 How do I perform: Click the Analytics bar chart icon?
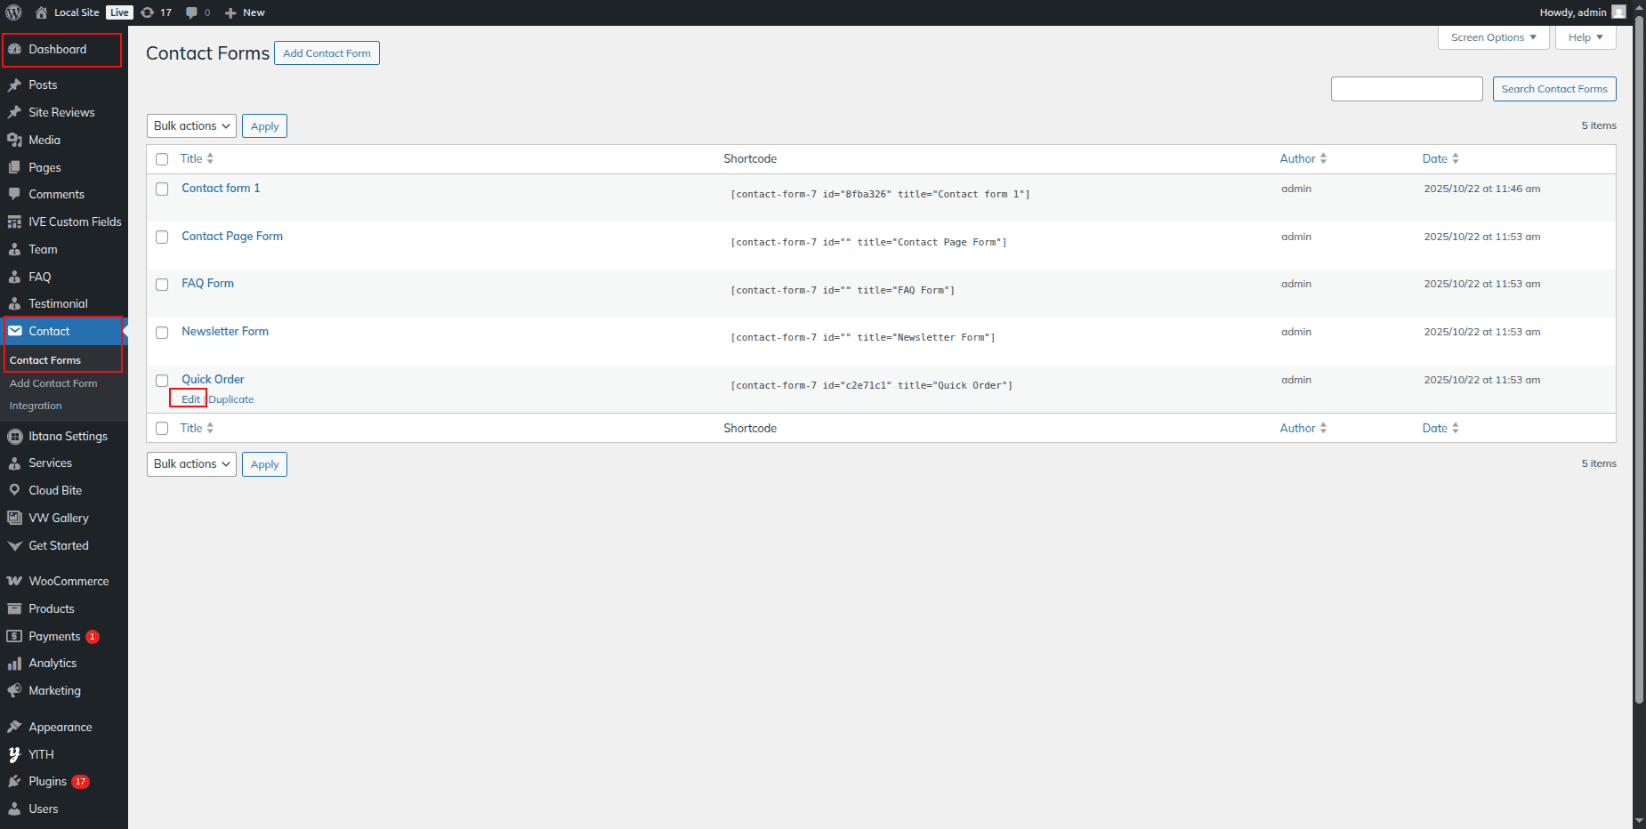14,664
